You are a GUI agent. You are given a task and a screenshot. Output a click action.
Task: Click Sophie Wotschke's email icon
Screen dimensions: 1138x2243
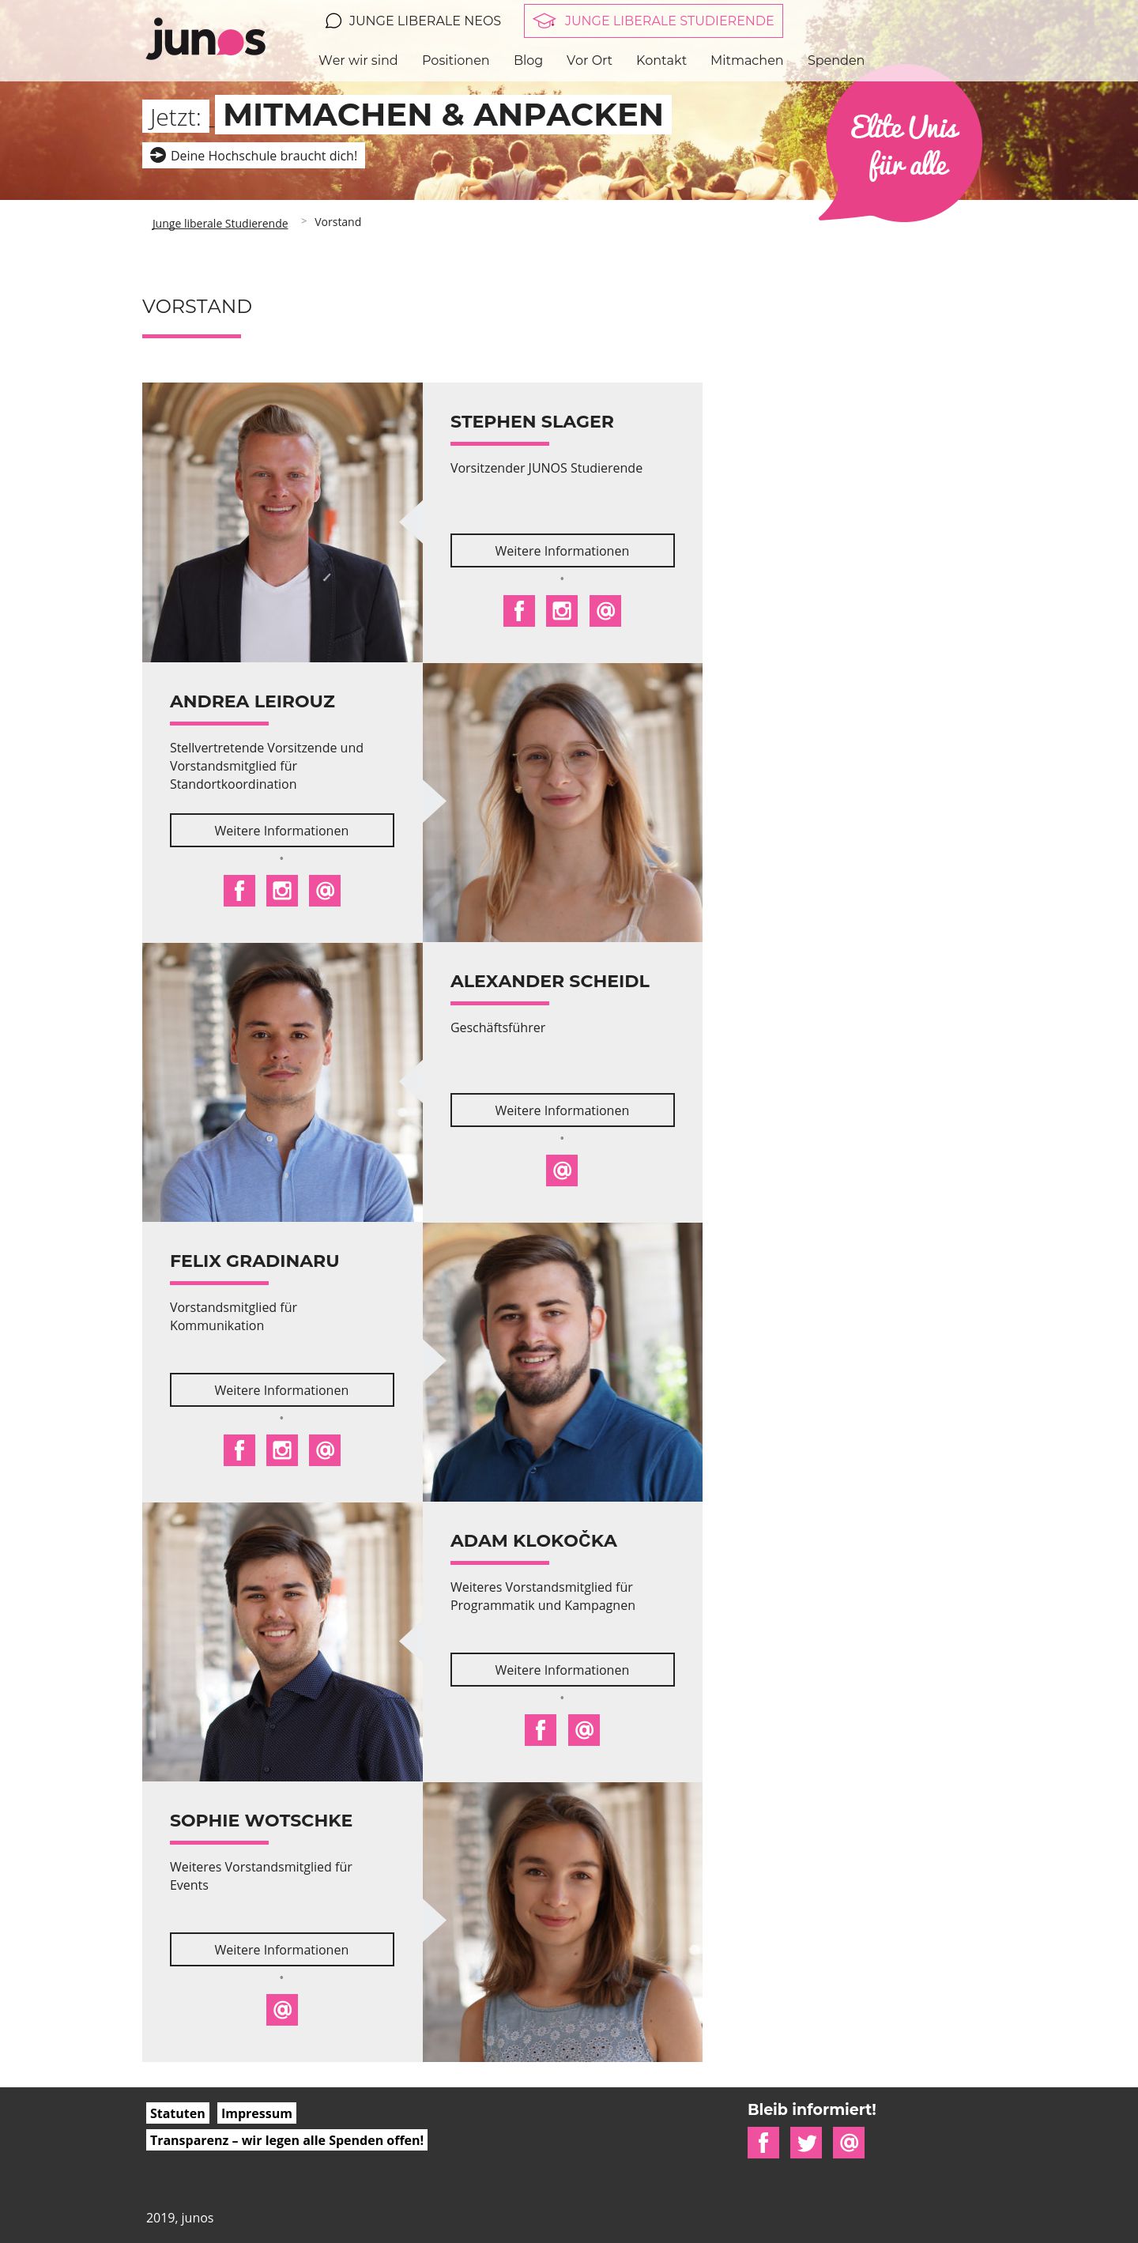[282, 2010]
